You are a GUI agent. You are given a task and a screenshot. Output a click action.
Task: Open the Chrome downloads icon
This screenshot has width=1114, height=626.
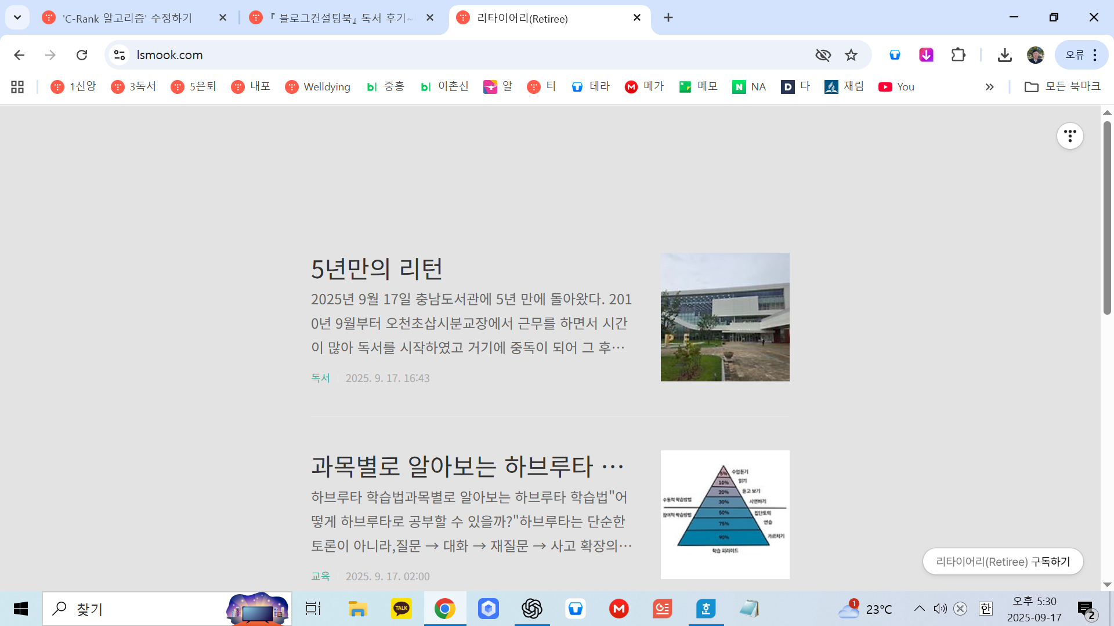[1004, 55]
